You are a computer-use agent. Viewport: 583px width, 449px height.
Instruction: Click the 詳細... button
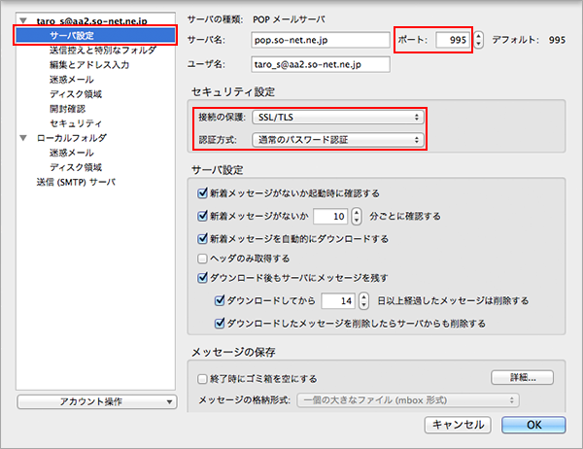click(520, 377)
